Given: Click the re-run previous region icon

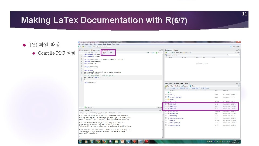Looking at the screenshot, I should 153,53.
